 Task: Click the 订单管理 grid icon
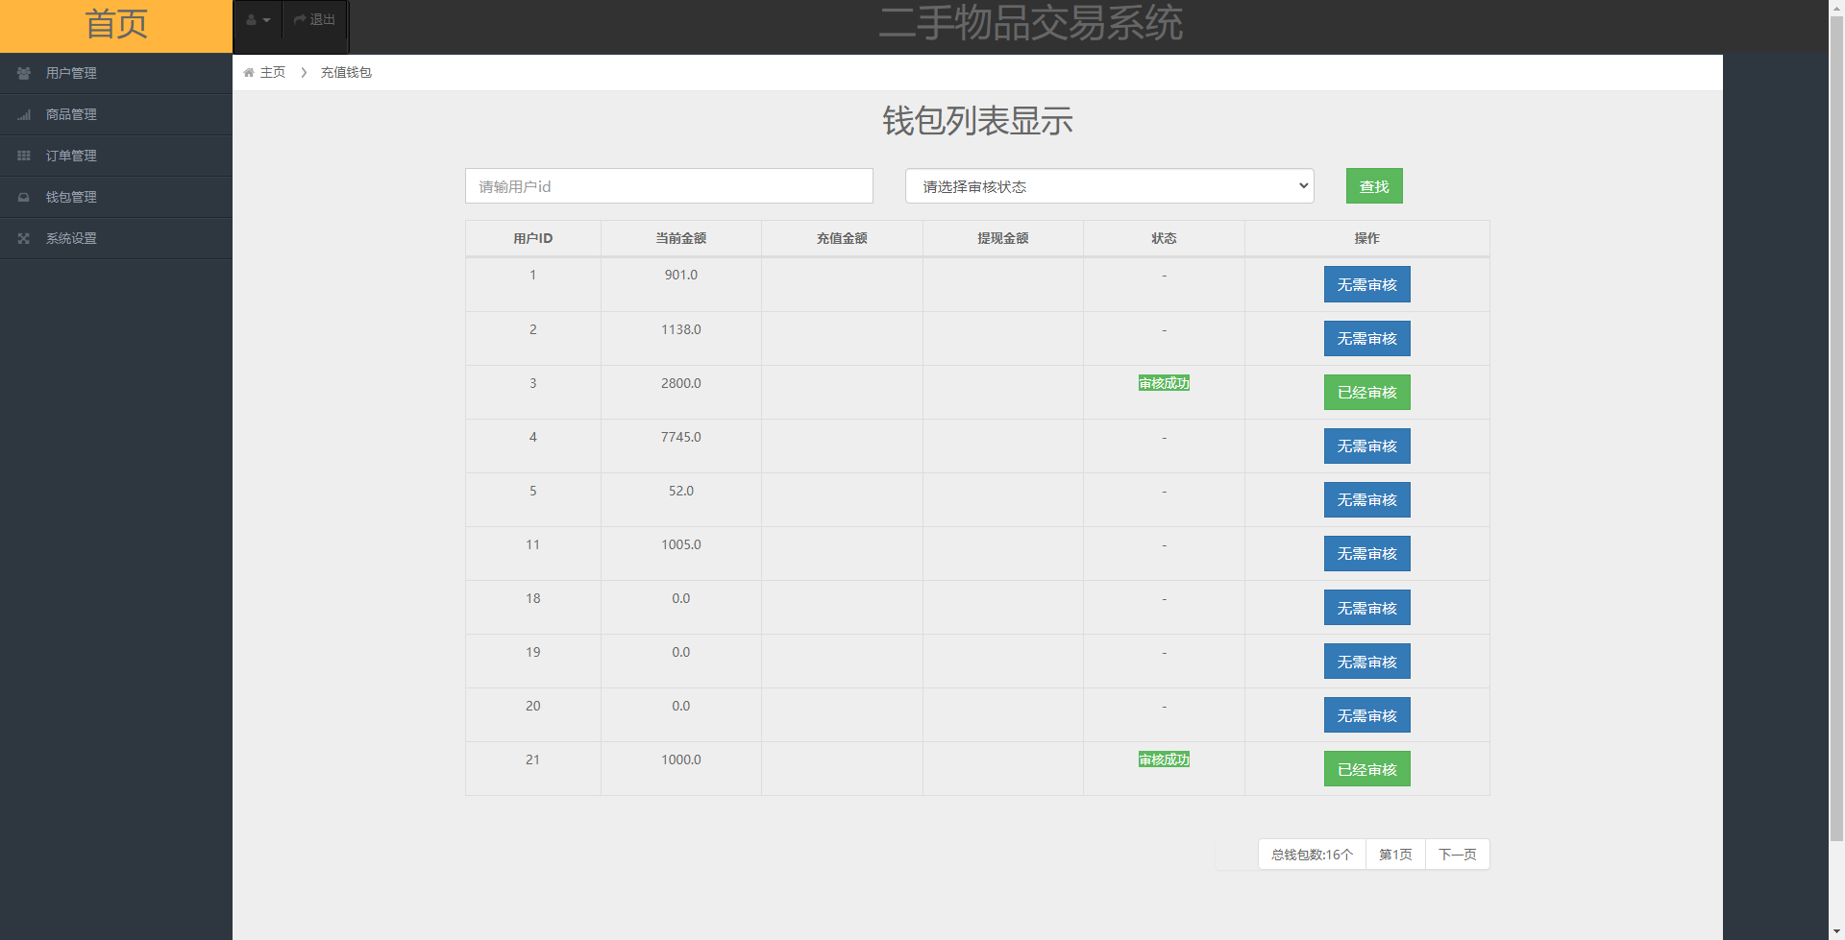(x=24, y=155)
